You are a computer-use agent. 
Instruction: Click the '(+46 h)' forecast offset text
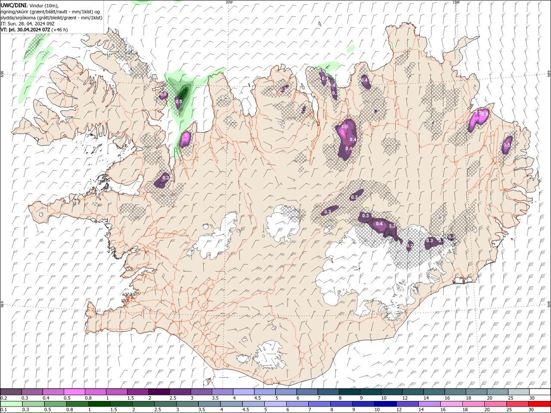[x=59, y=29]
